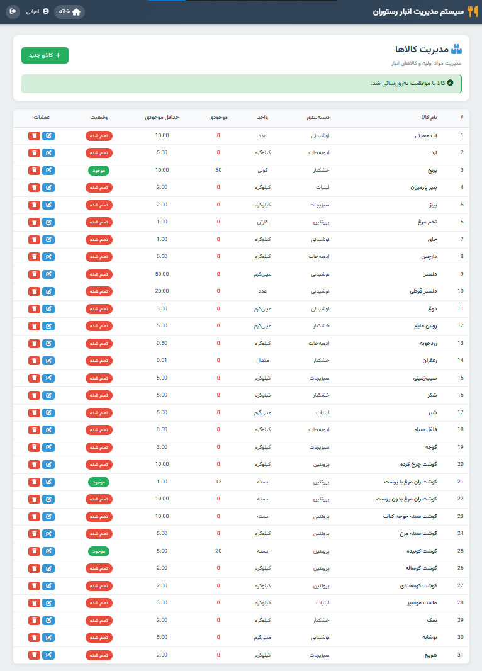Click the تمام شده badge for دلستر row
Screen dimensions: 482x671
coord(99,274)
